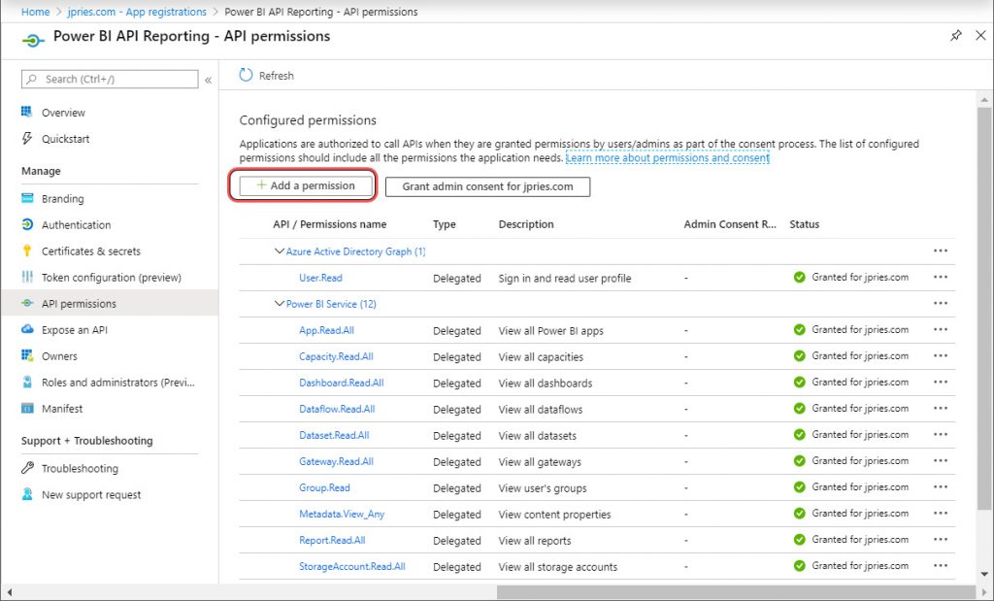Open the Manifest editor
994x601 pixels.
[62, 409]
